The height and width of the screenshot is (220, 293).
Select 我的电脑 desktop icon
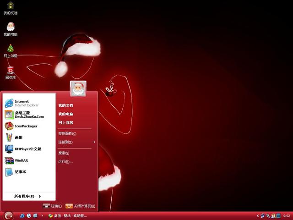click(10, 27)
